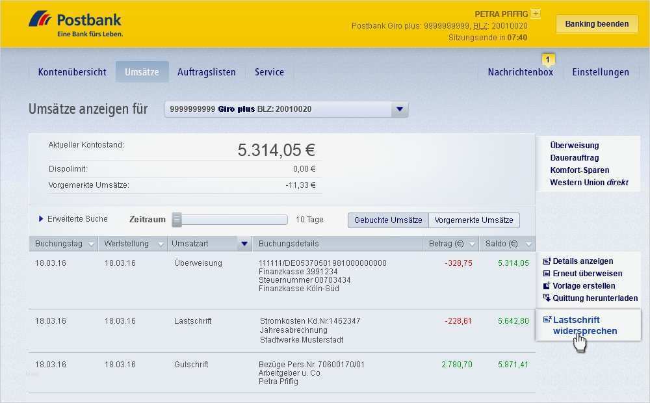Open the Service tab

[x=270, y=72]
